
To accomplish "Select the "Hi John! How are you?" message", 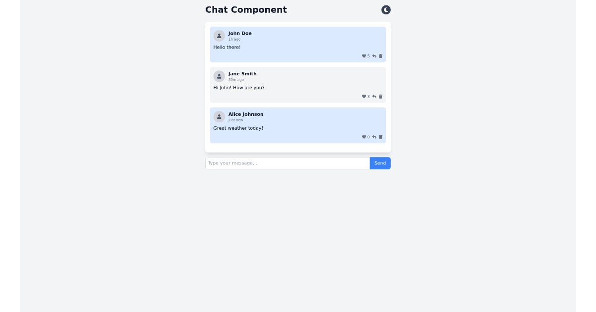I will [239, 88].
